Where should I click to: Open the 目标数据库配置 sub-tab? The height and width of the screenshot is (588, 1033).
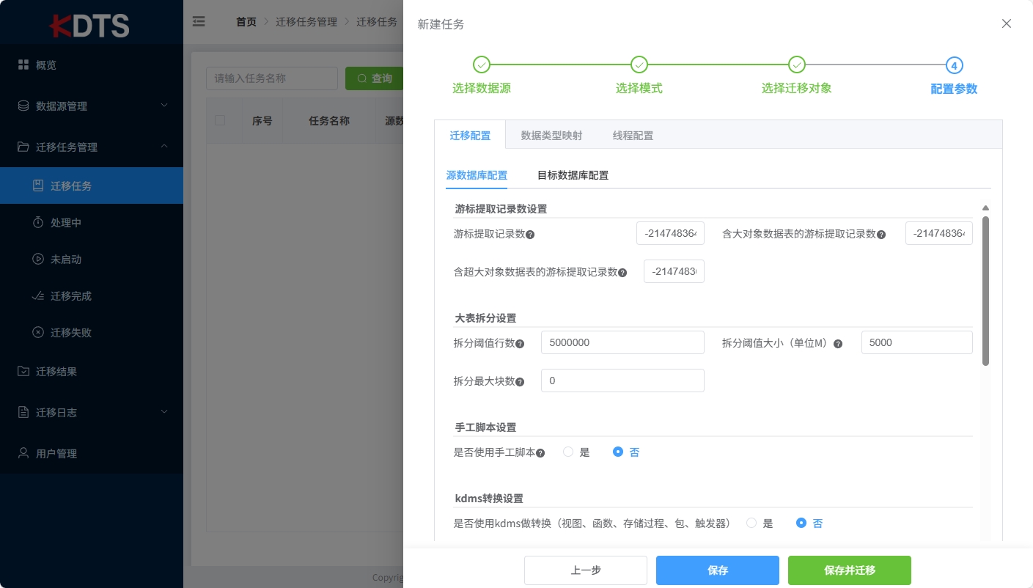573,175
